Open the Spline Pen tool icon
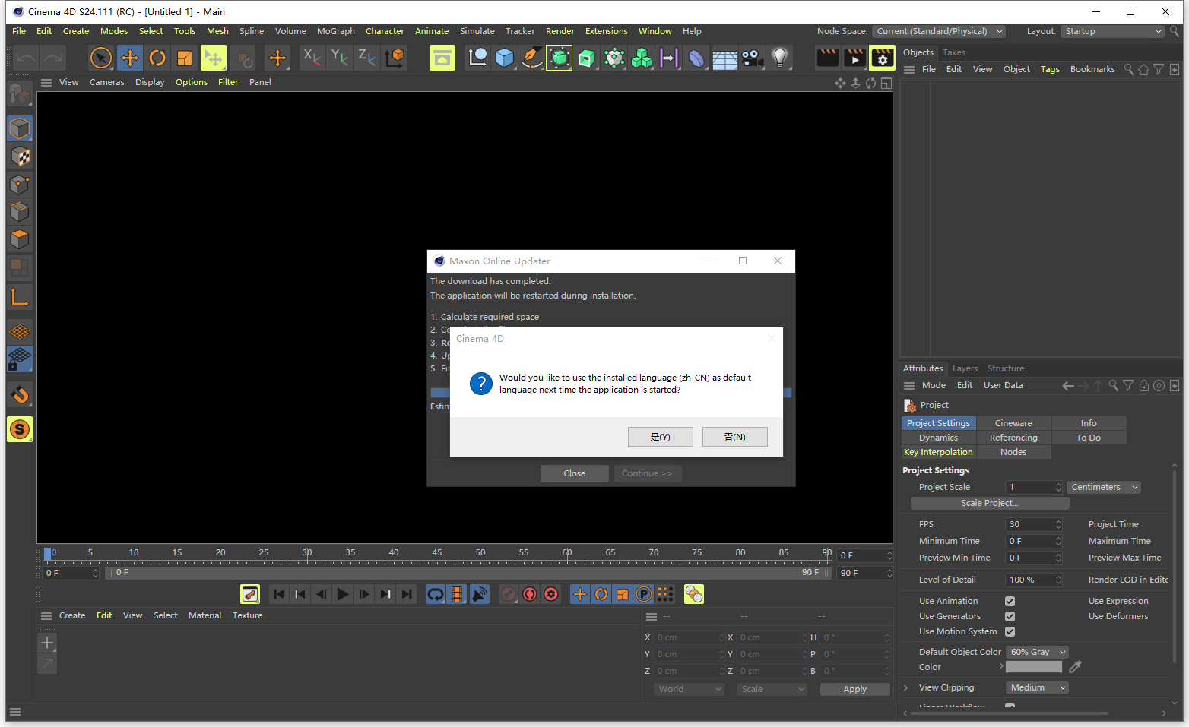The width and height of the screenshot is (1189, 727). (532, 58)
